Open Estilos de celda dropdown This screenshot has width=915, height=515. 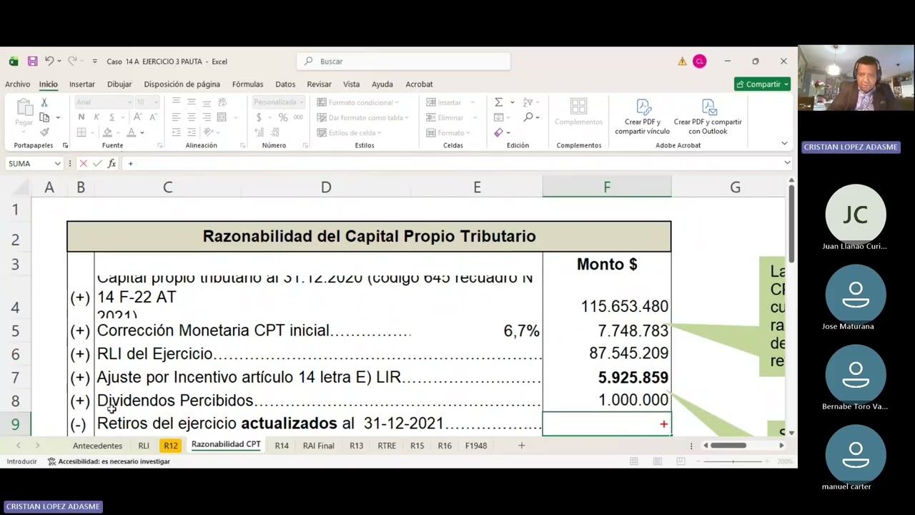pyautogui.click(x=349, y=132)
